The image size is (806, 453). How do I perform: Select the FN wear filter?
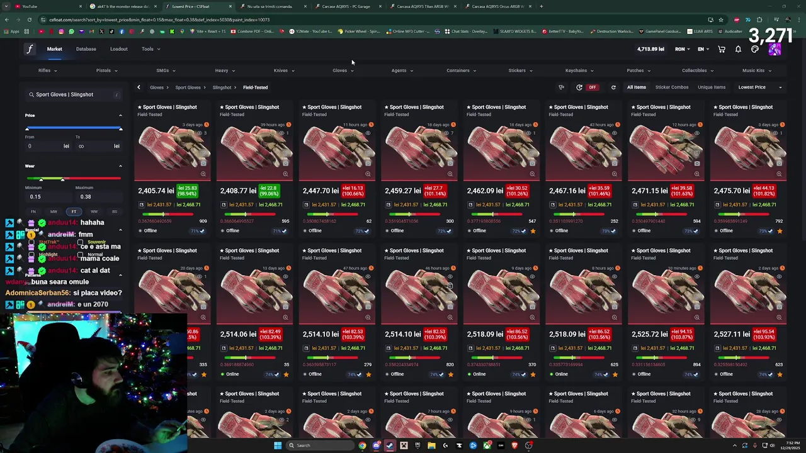(33, 211)
